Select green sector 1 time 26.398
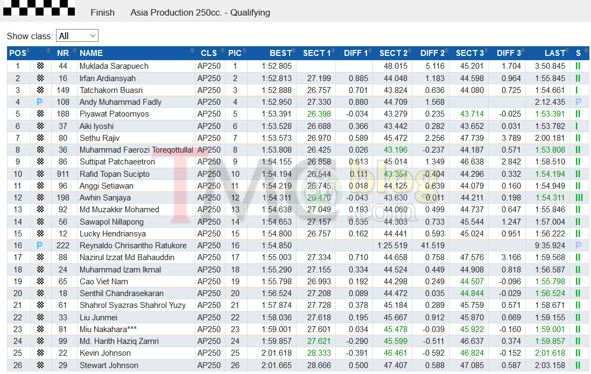 click(x=319, y=113)
